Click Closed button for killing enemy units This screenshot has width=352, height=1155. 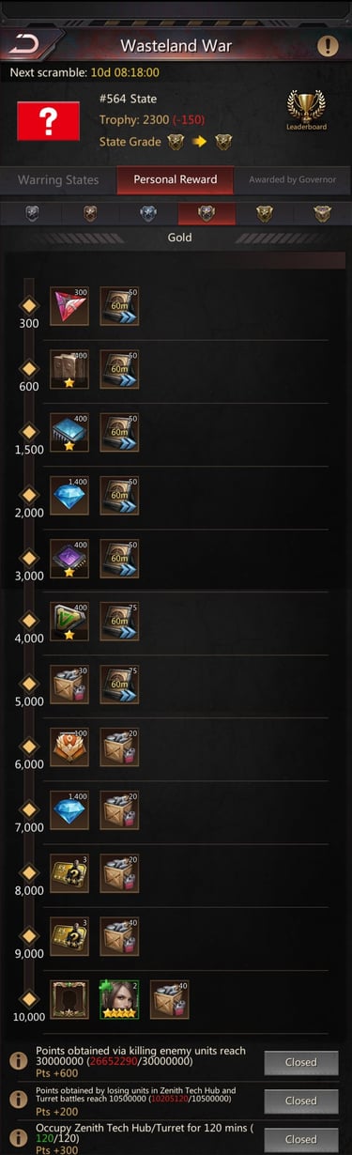(301, 1062)
